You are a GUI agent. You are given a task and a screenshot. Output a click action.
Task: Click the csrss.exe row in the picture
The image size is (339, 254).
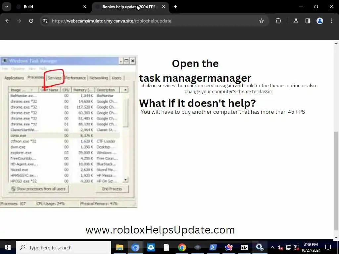(x=65, y=136)
